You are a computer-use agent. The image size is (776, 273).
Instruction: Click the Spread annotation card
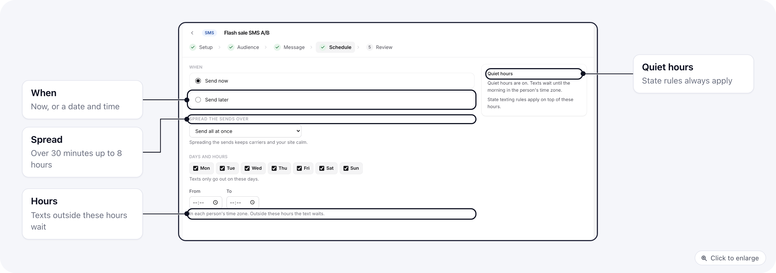(82, 152)
